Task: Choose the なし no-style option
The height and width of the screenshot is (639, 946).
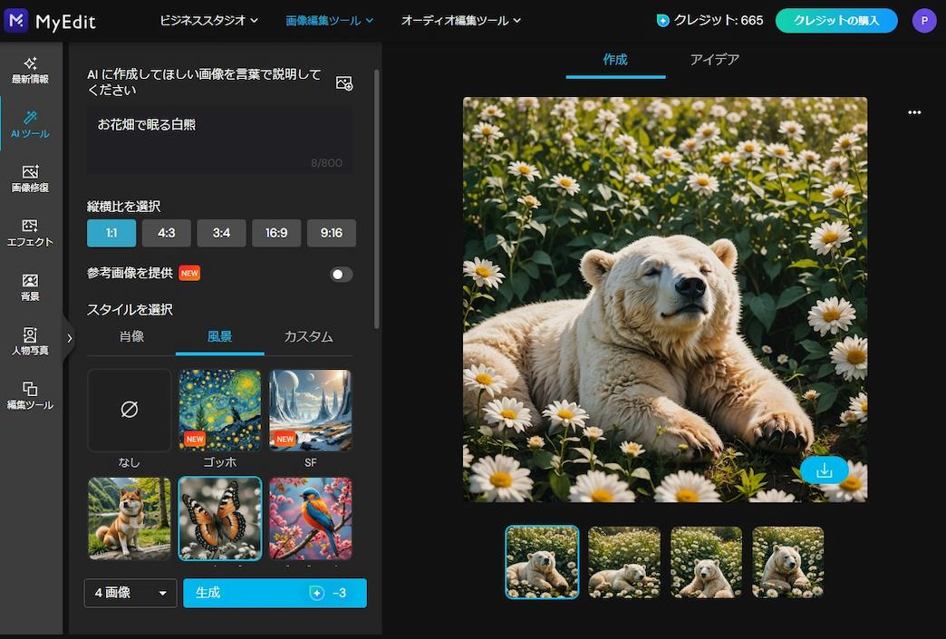Action: (x=129, y=411)
